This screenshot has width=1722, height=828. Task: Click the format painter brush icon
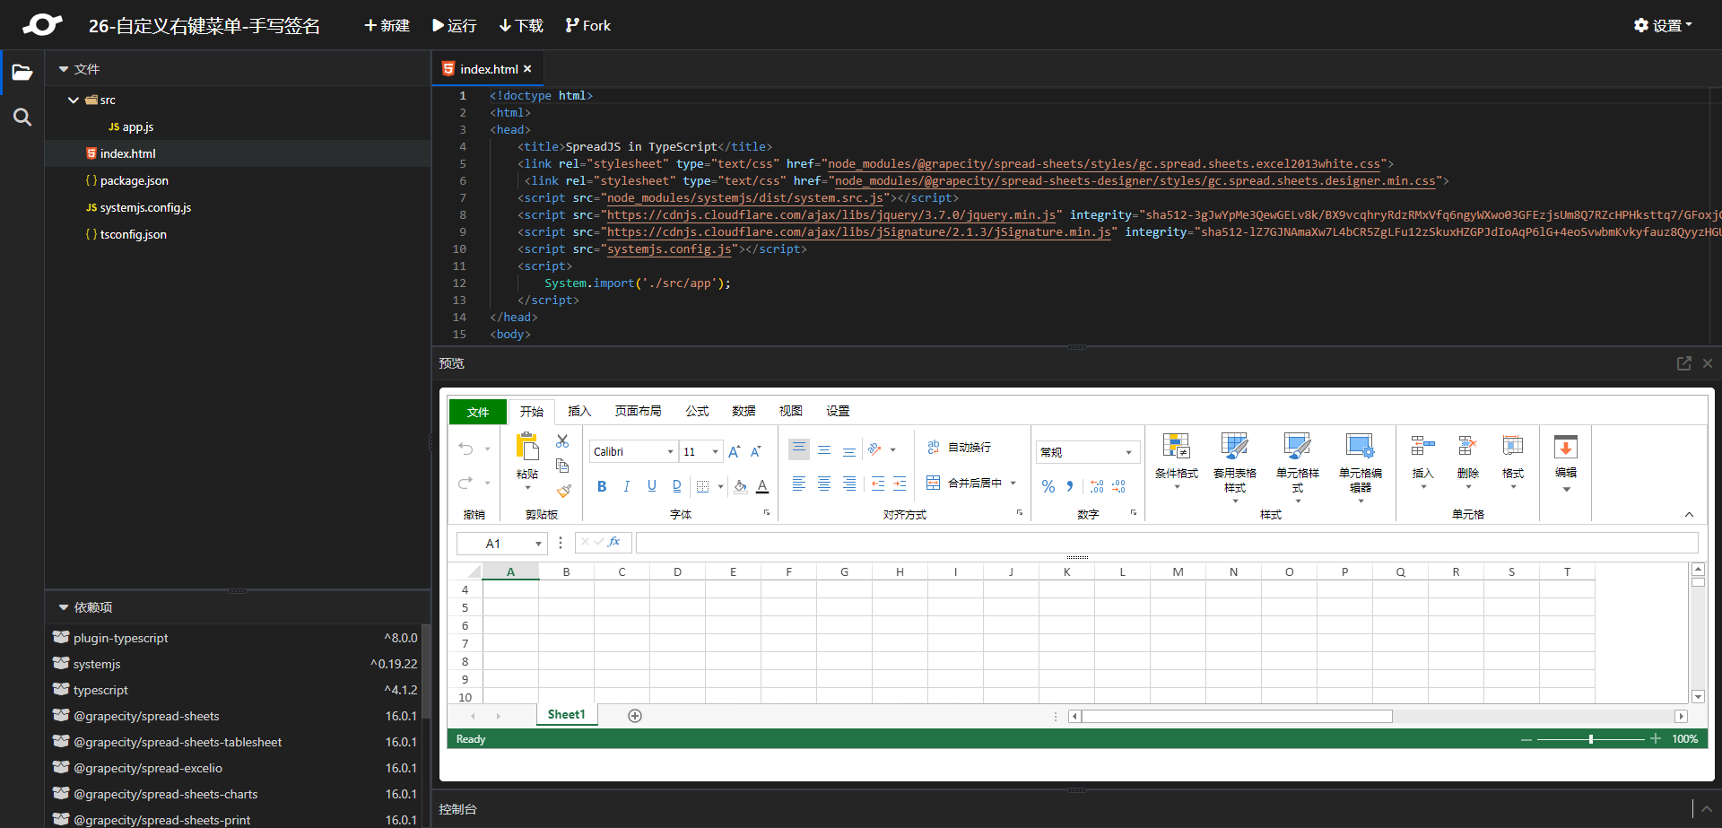(x=563, y=491)
